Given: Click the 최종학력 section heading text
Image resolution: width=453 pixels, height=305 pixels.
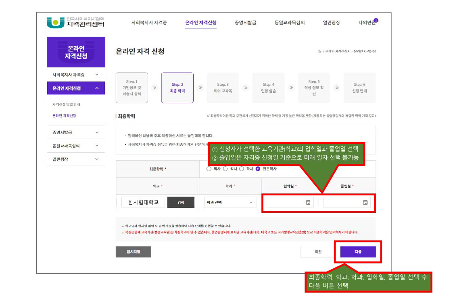Looking at the screenshot, I should coord(127,116).
